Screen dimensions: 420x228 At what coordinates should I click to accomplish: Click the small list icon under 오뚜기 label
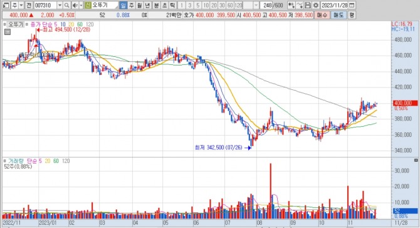click(x=8, y=32)
